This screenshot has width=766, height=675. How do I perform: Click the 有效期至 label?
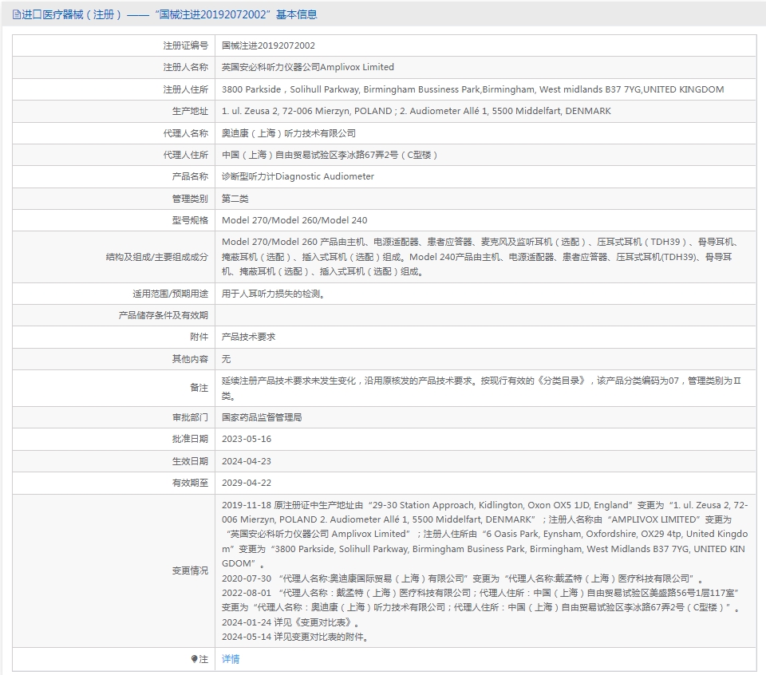190,483
